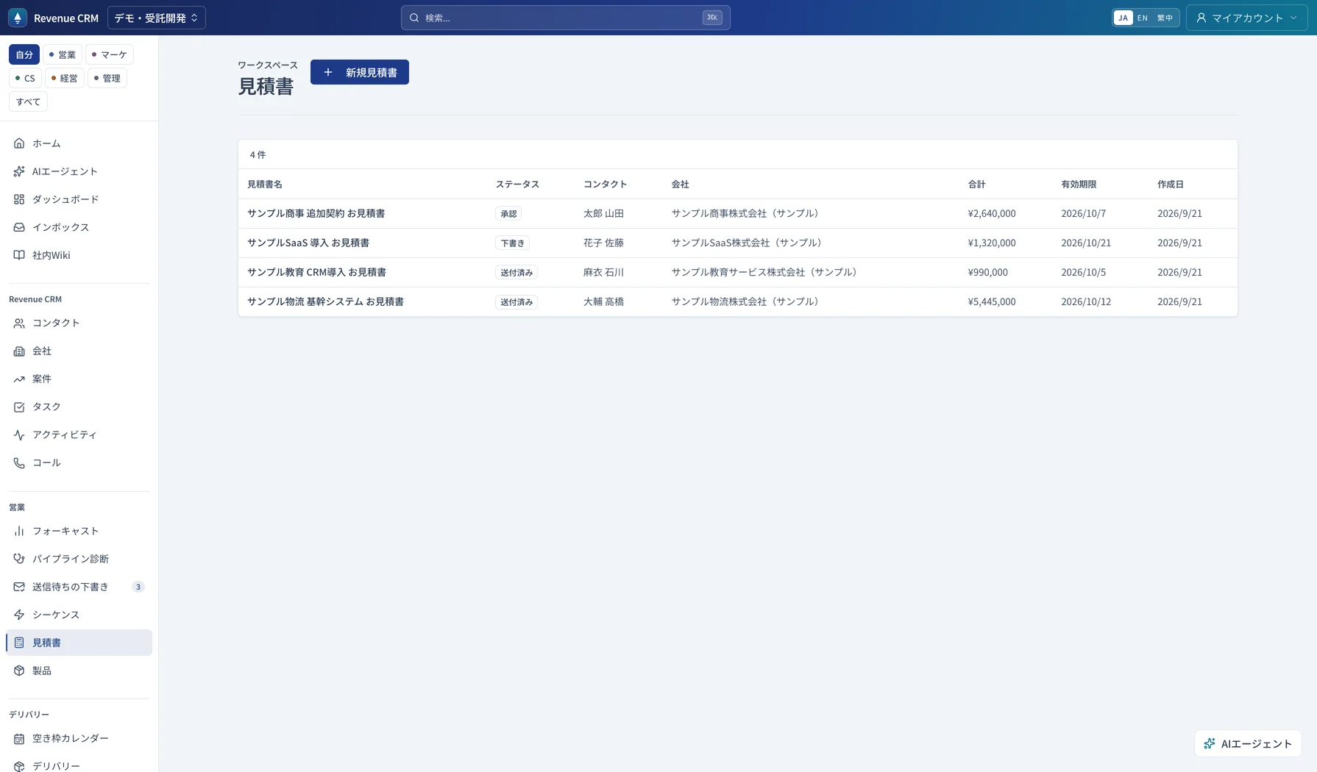1317x772 pixels.
Task: Open 社内Wiki from the sidebar
Action: pos(79,255)
